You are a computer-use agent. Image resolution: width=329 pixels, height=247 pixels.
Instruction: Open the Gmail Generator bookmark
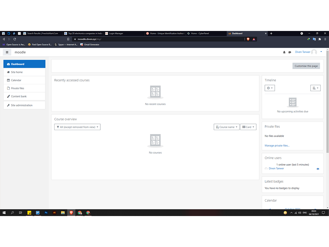[90, 44]
